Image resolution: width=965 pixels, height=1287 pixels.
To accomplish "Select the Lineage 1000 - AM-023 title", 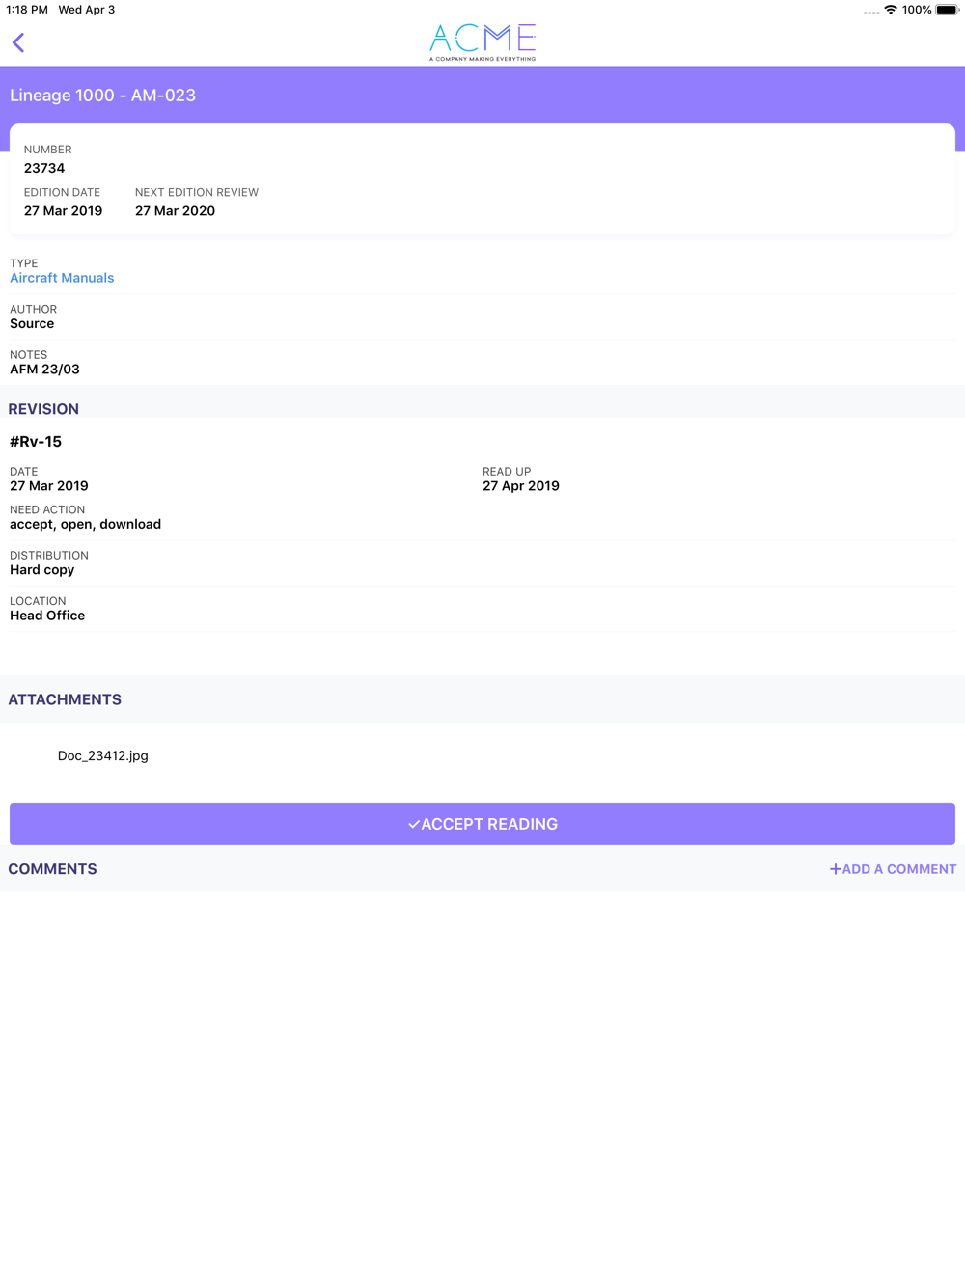I will pyautogui.click(x=102, y=96).
